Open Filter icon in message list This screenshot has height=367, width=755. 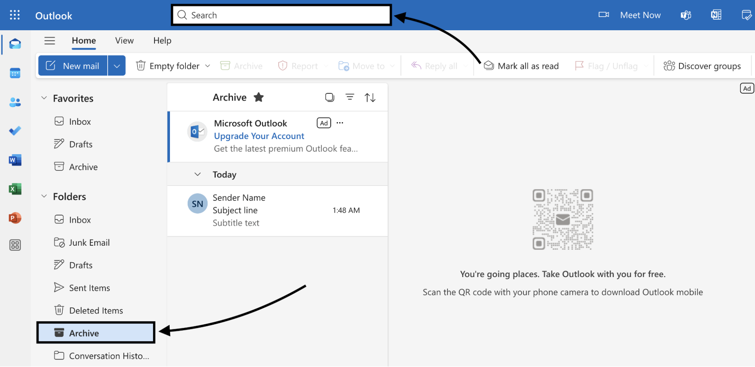tap(350, 97)
